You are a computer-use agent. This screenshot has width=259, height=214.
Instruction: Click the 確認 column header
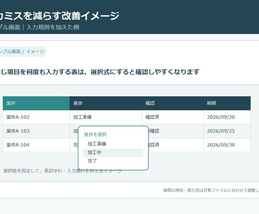click(173, 103)
